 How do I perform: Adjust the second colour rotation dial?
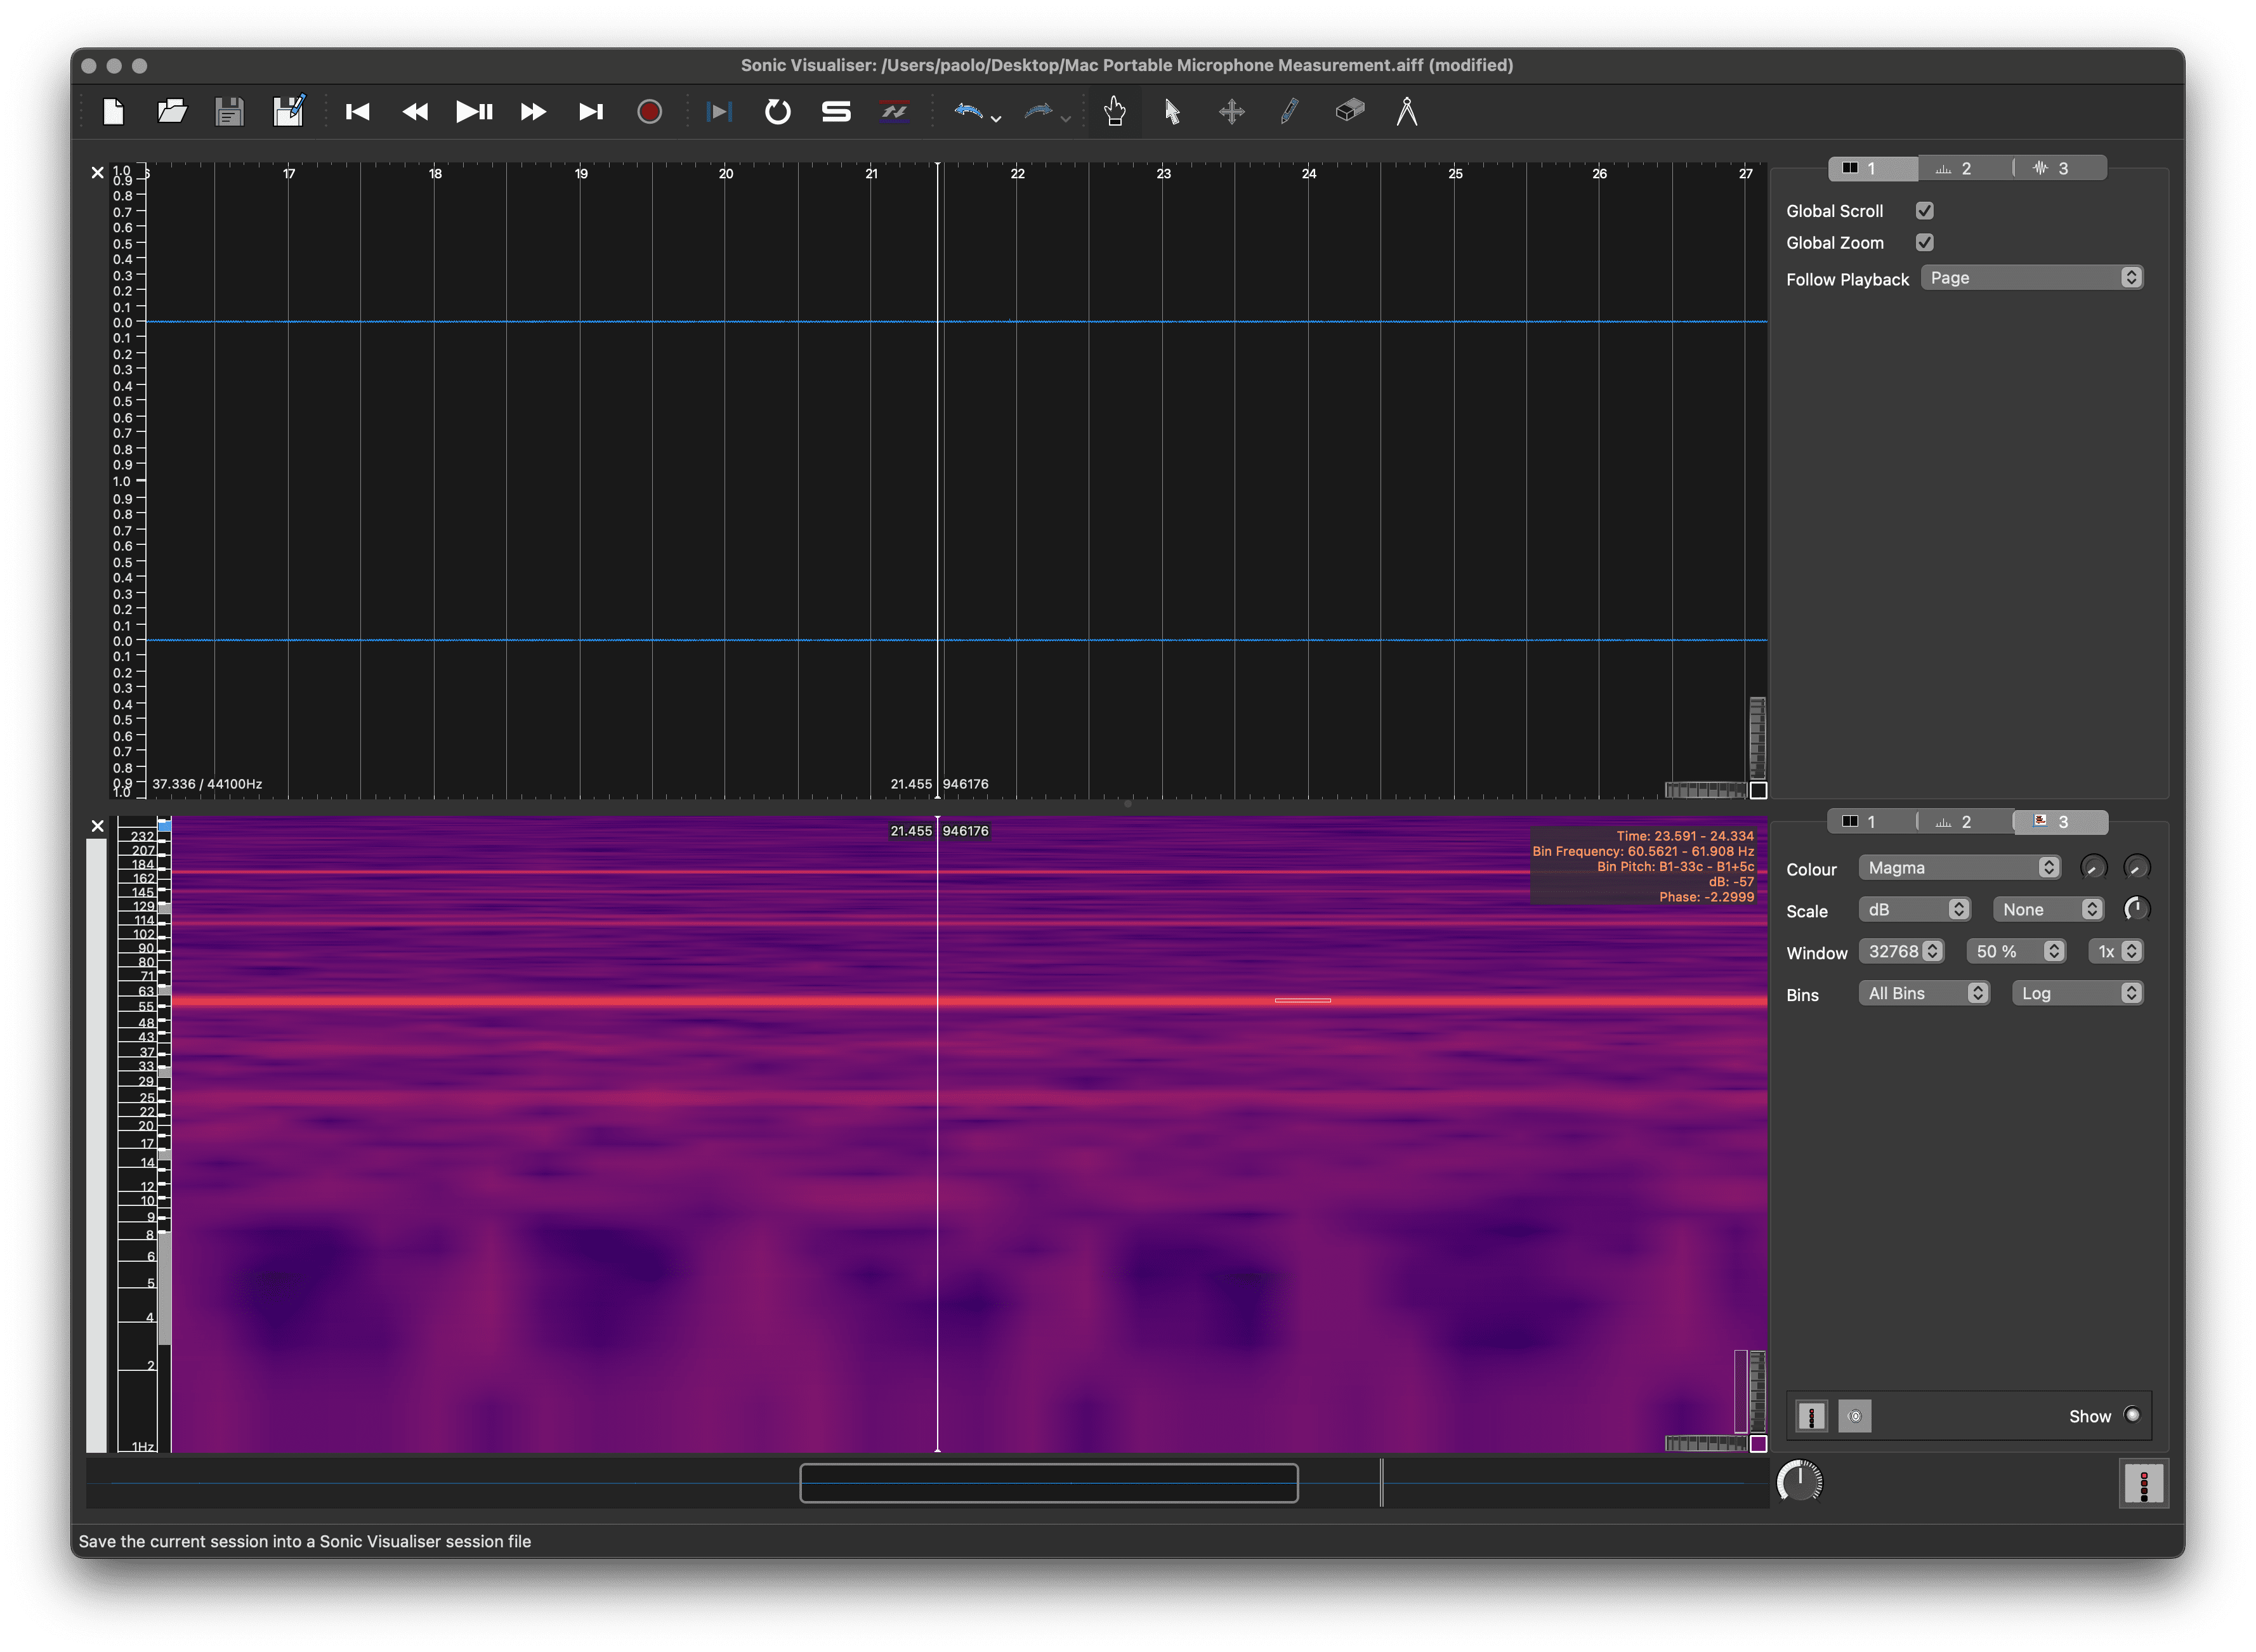(2136, 868)
